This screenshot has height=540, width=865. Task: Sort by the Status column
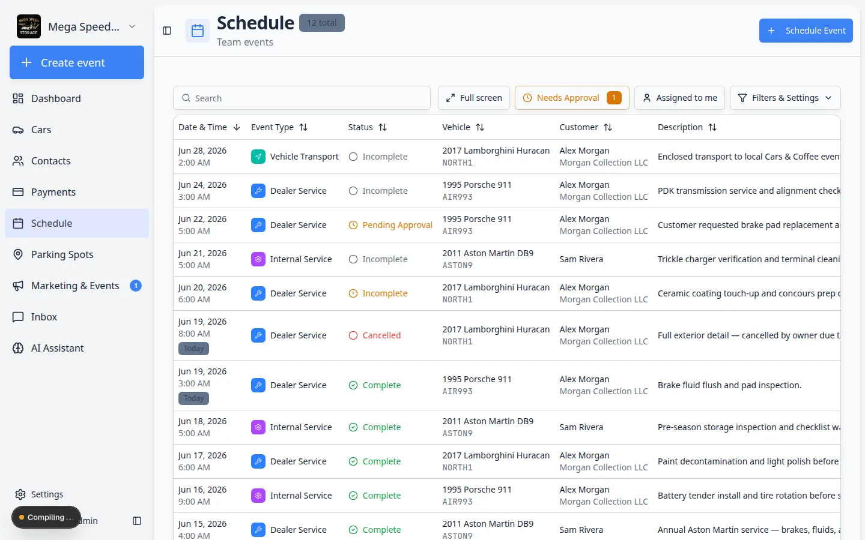(368, 127)
